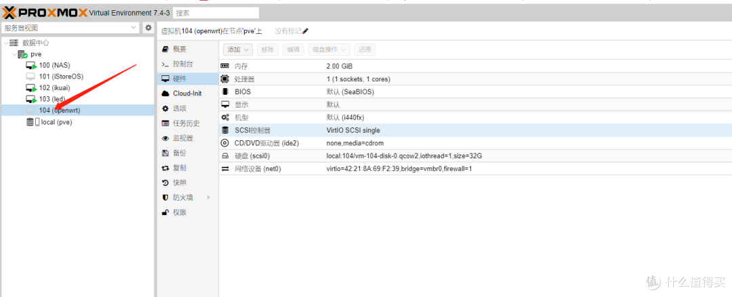Open the Cloud-Init tab
The width and height of the screenshot is (732, 297).
click(x=187, y=94)
